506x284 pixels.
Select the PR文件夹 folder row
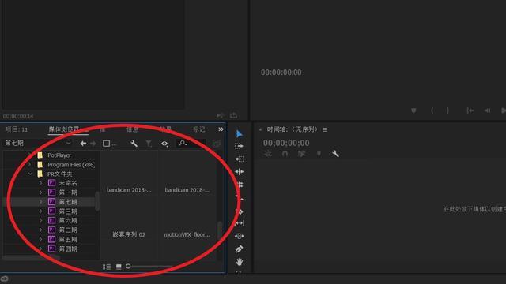(x=60, y=174)
